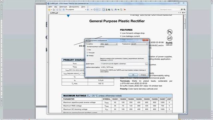The height and width of the screenshot is (120, 213).
Task: Open the Окно menu
Action: tap(83, 7)
